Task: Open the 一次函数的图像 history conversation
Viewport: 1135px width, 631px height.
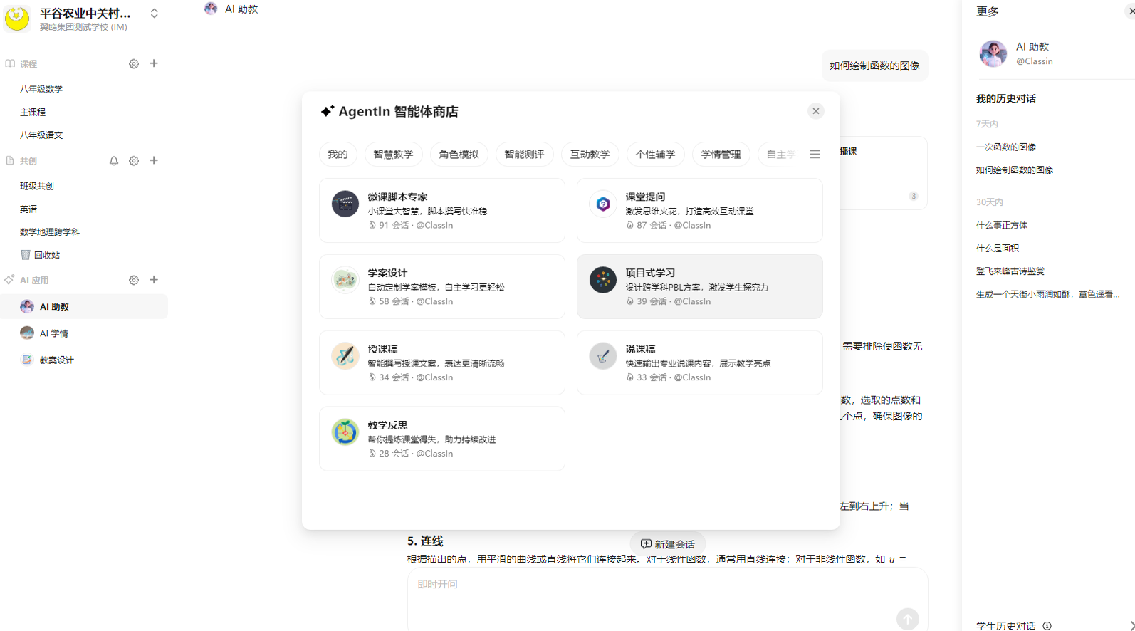Action: coord(1005,147)
